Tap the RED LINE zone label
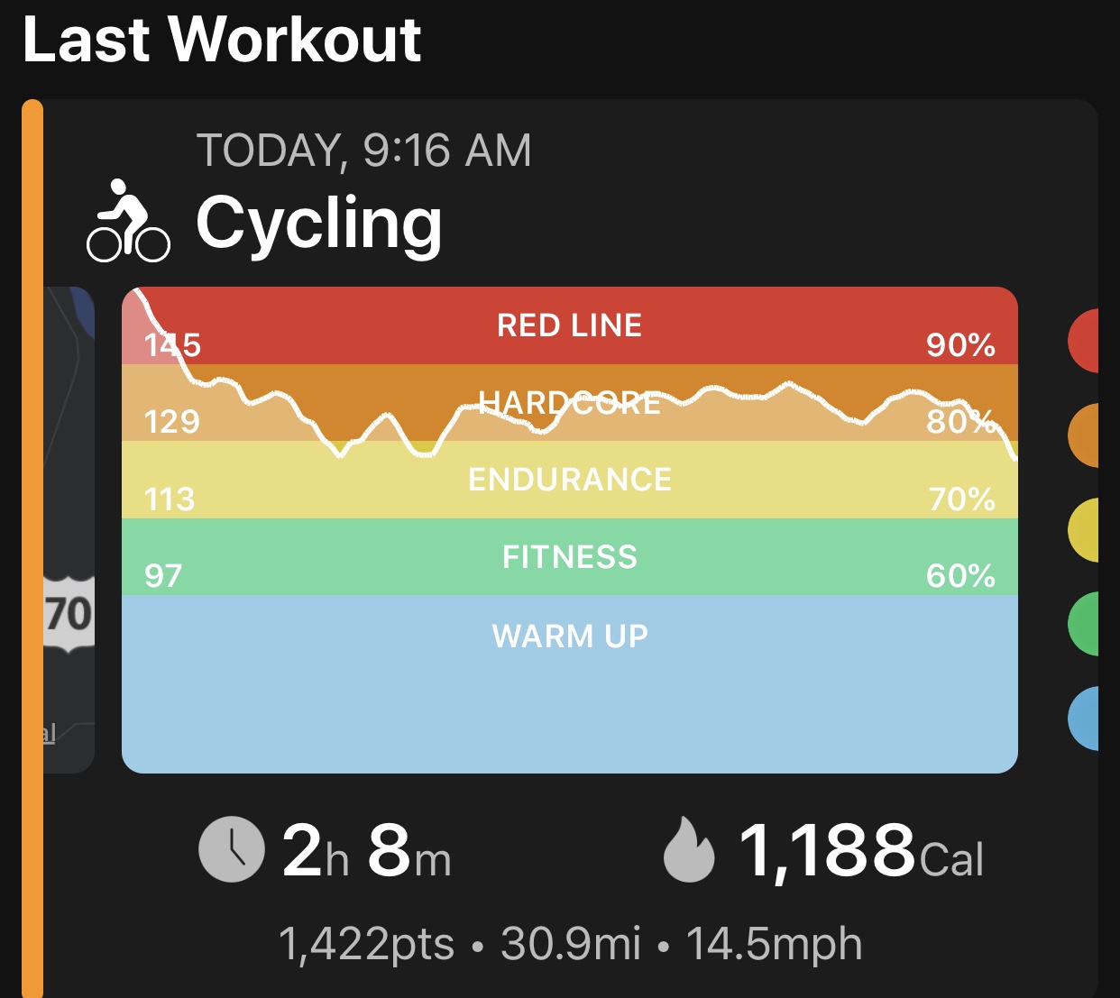Viewport: 1120px width, 998px height. tap(569, 325)
